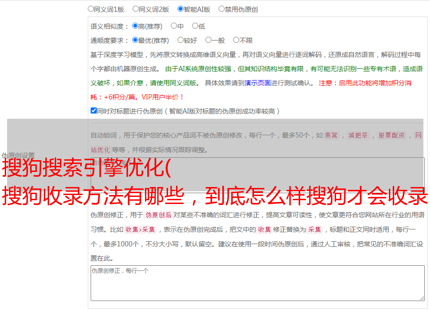The image size is (430, 310).
Task: Select the 同义词1版 radio option
Action: 91,9
